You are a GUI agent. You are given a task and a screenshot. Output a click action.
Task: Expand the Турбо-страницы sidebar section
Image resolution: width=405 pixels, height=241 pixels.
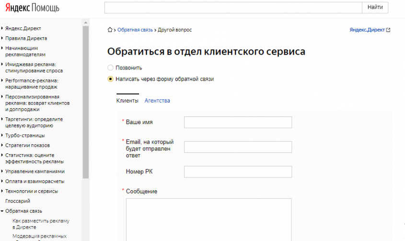24,135
